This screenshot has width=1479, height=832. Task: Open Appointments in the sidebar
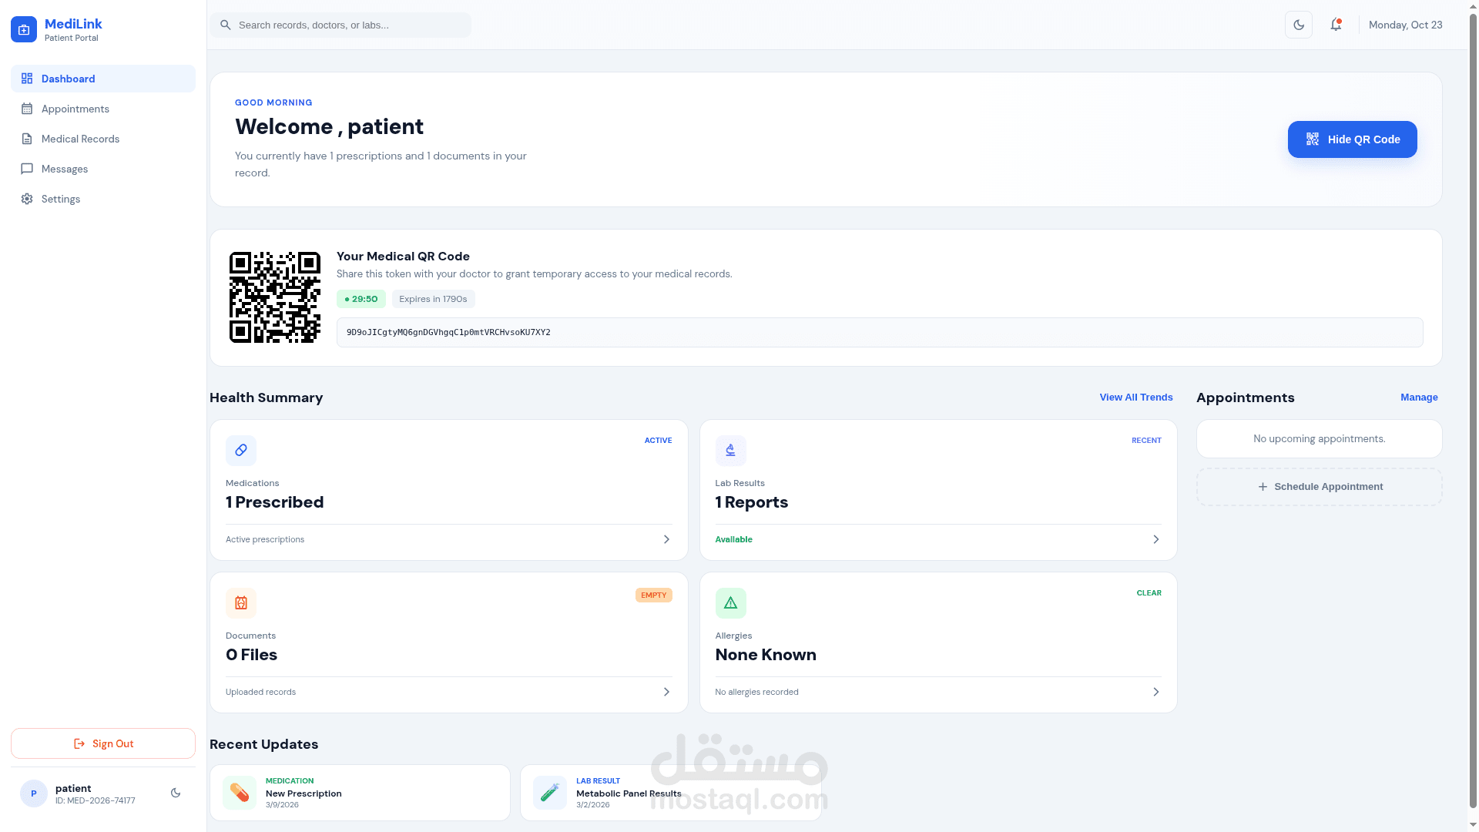click(x=75, y=109)
